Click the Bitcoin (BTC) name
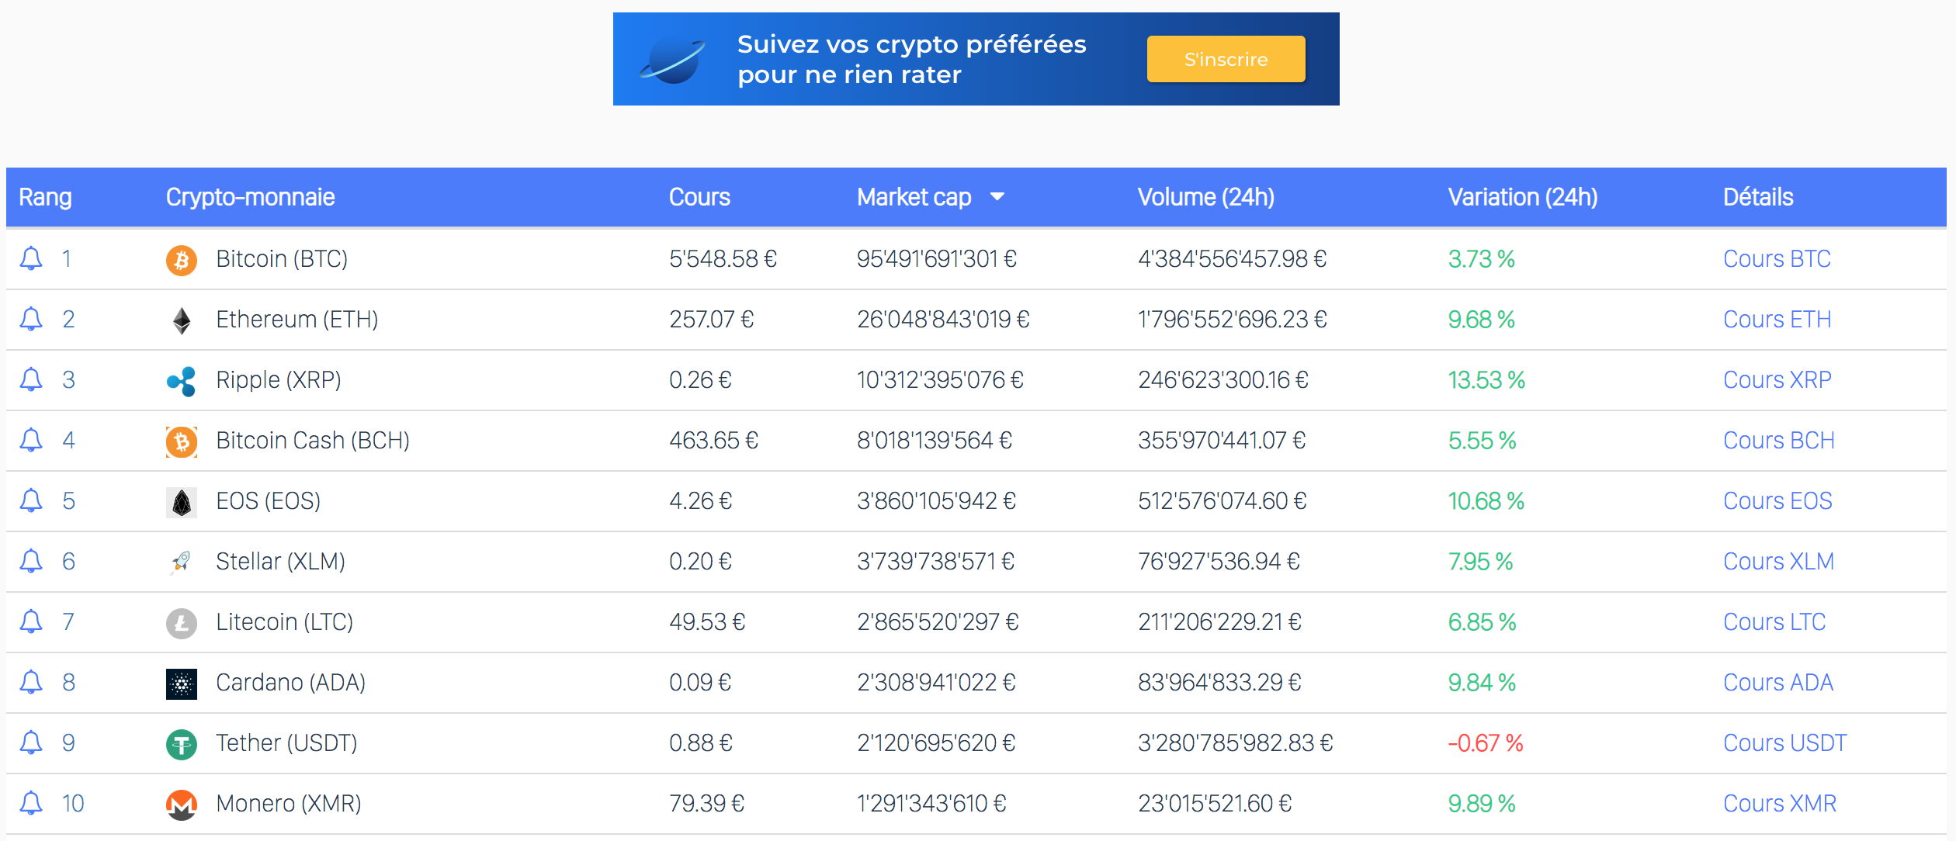 pyautogui.click(x=282, y=258)
